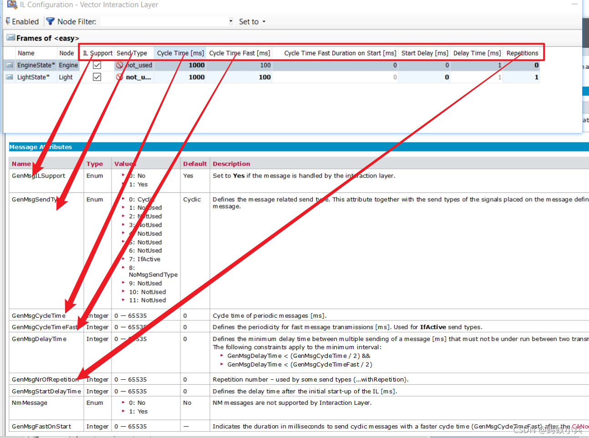The image size is (589, 438).
Task: Uncheck IL Support for LightState
Action: (x=97, y=77)
